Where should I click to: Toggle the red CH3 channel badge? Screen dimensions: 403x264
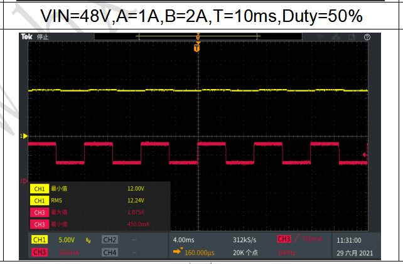40,252
